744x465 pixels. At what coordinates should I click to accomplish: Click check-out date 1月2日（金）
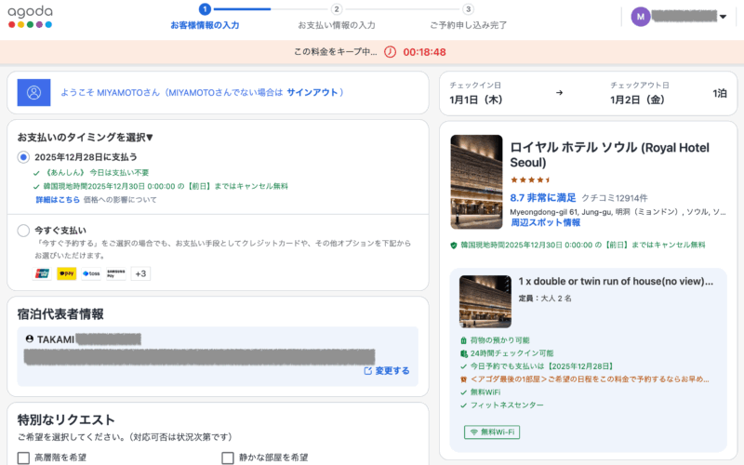(x=637, y=100)
